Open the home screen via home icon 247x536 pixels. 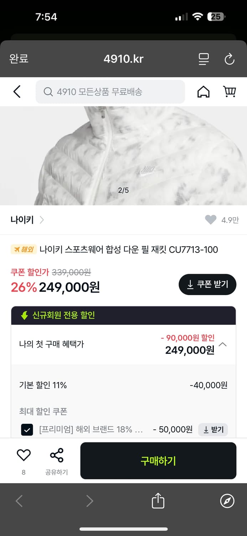click(x=203, y=91)
